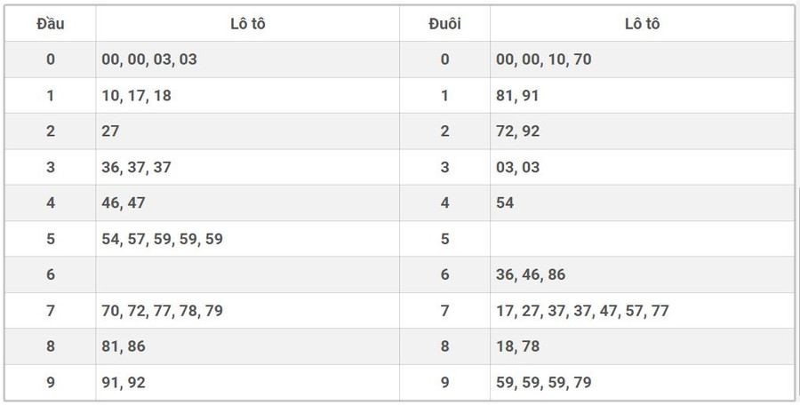Select the Lô tô header beside Đầu

[247, 23]
